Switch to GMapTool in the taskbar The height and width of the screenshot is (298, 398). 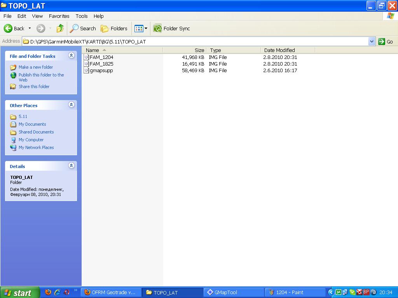pos(225,293)
